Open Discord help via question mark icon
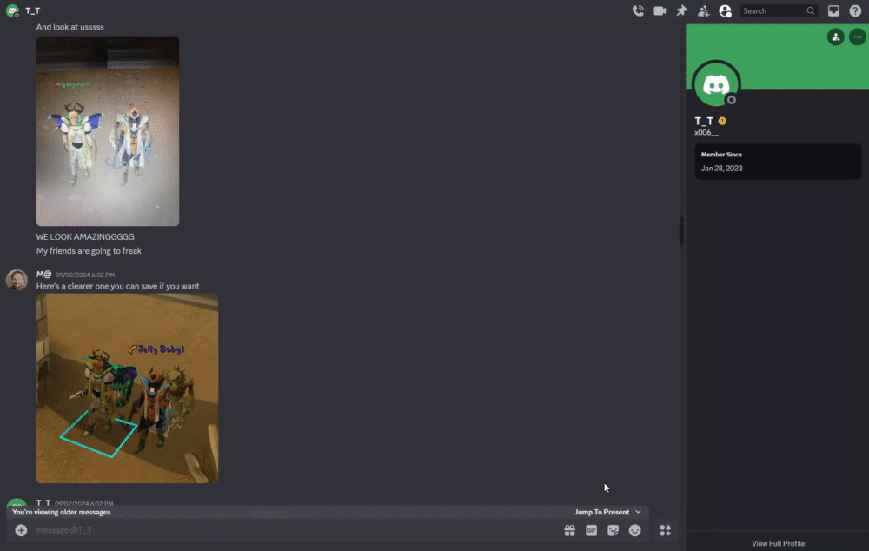 pyautogui.click(x=855, y=10)
